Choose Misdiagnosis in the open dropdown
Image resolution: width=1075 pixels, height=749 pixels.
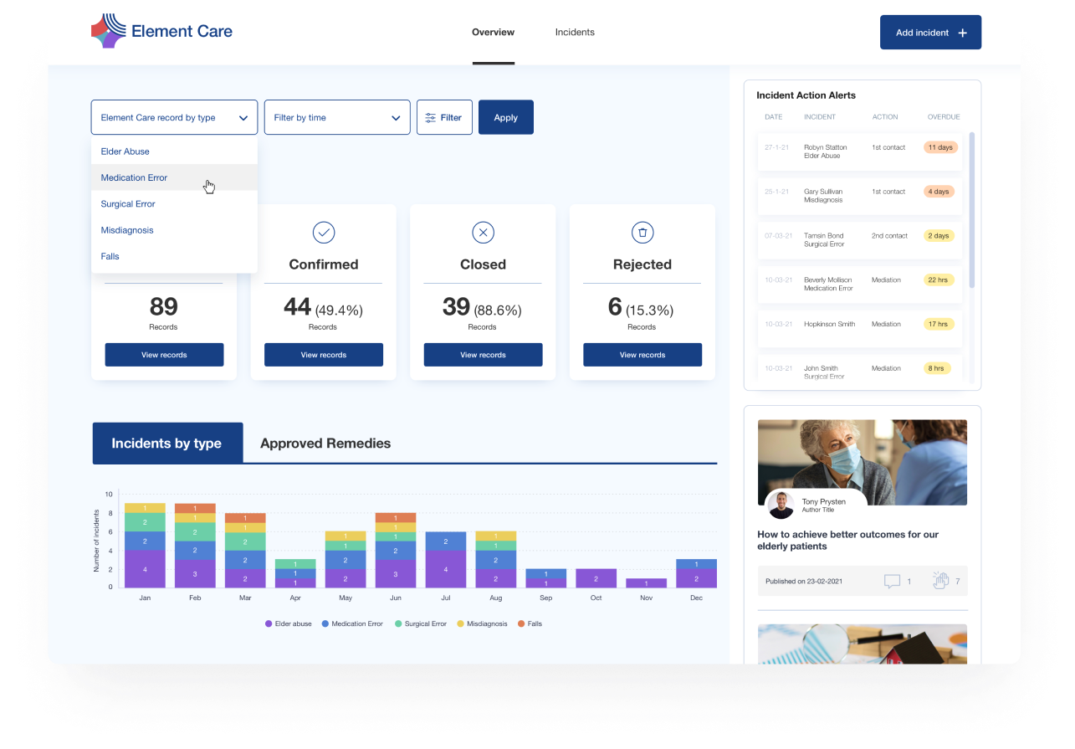(127, 230)
